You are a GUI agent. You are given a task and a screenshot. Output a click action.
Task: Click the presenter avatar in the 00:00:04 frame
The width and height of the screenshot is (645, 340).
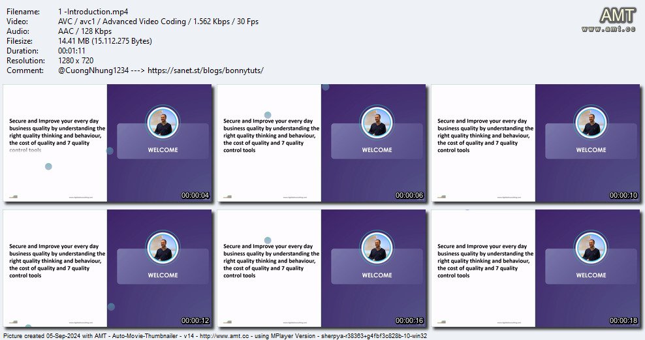click(x=163, y=123)
